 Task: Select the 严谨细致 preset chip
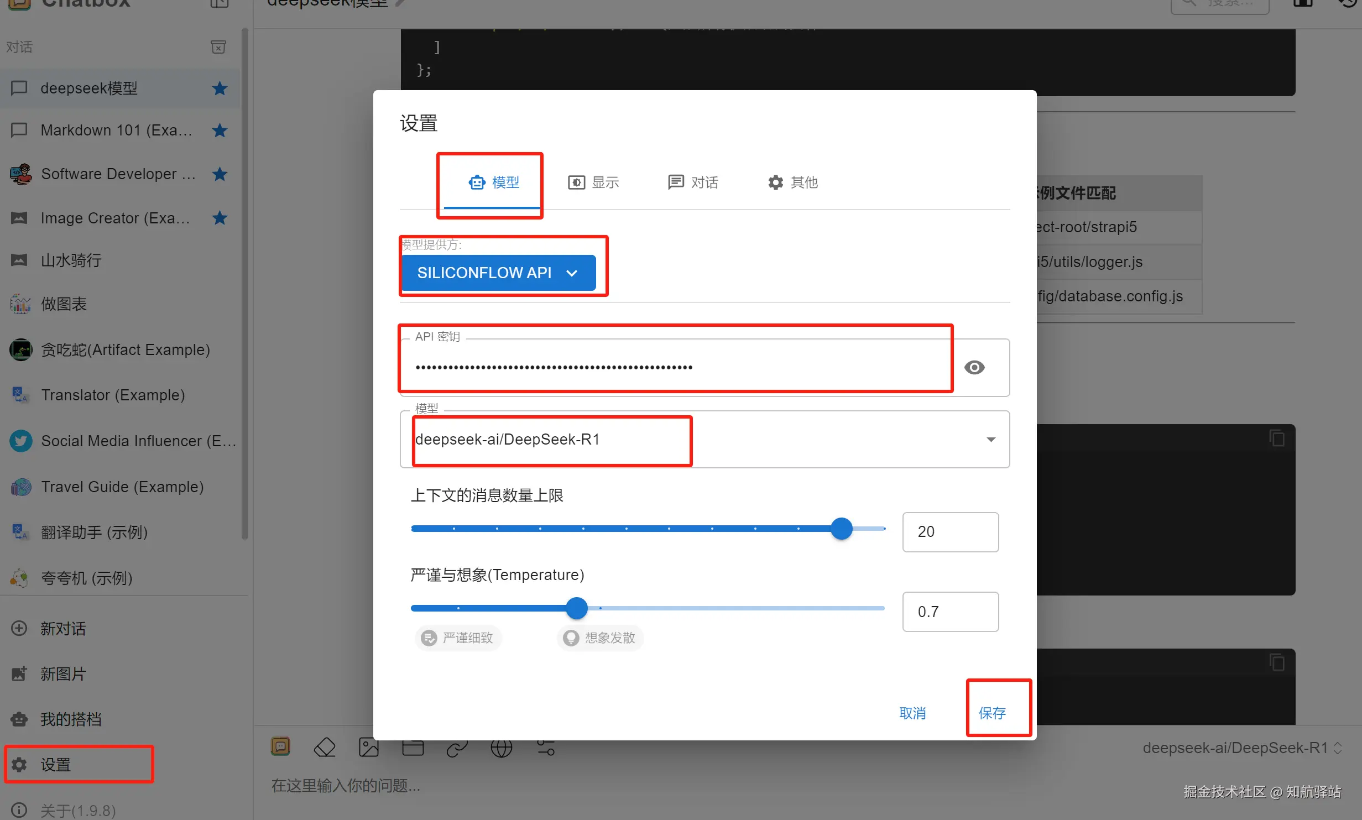pyautogui.click(x=458, y=638)
